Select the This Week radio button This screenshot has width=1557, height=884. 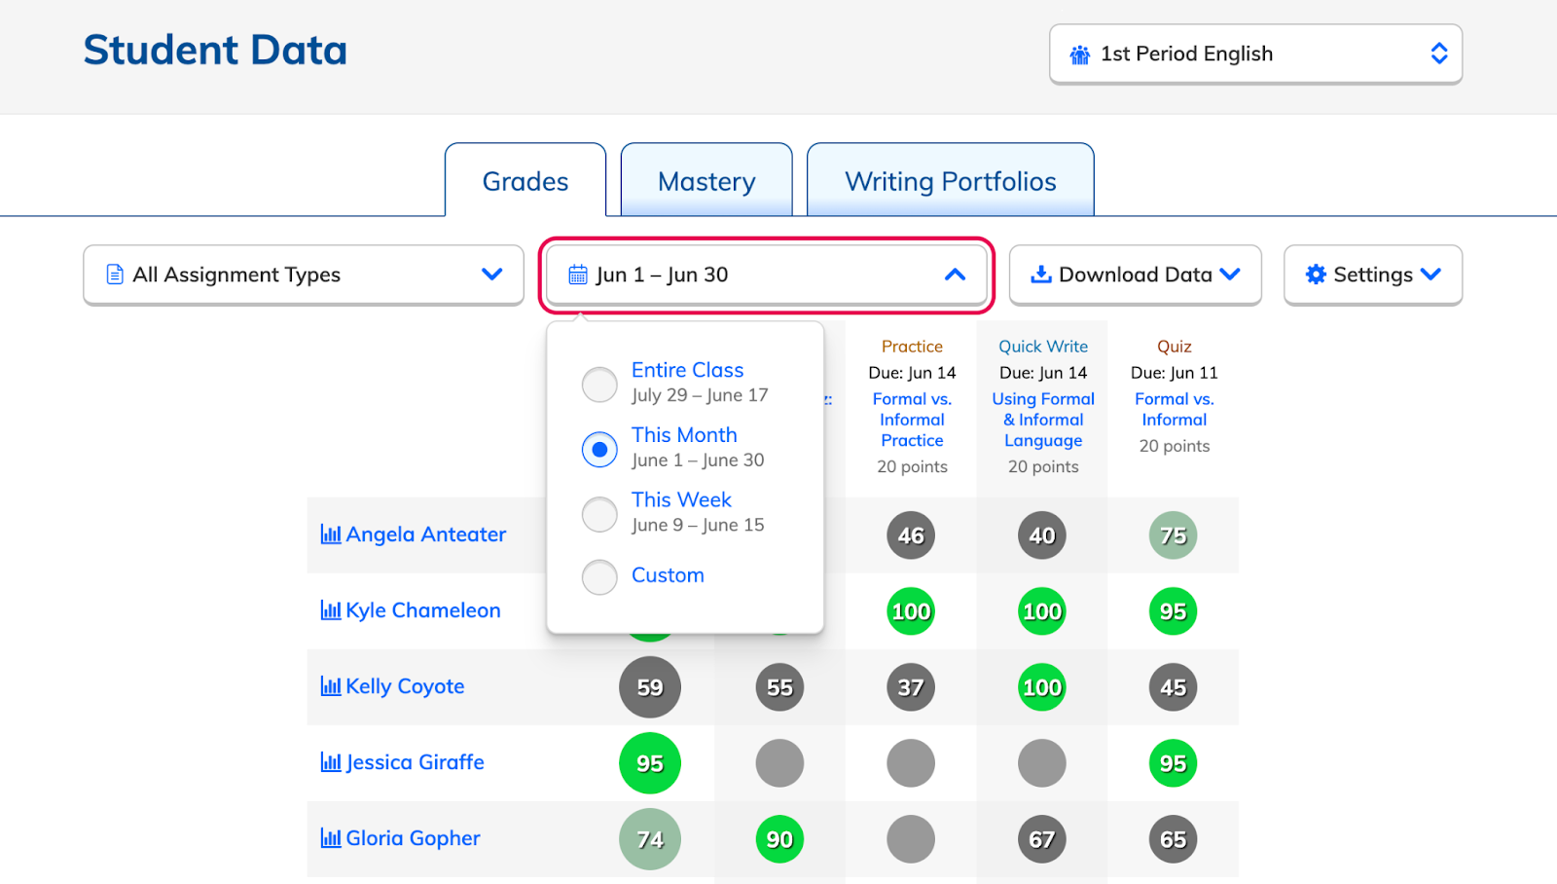tap(599, 514)
